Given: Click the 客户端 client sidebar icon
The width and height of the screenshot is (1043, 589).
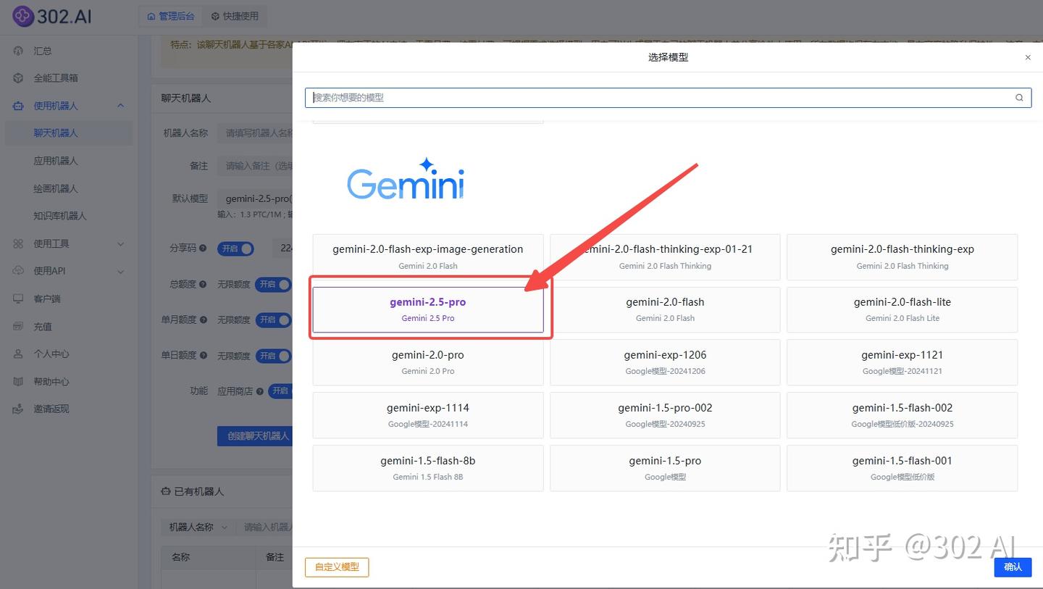Looking at the screenshot, I should click(18, 298).
